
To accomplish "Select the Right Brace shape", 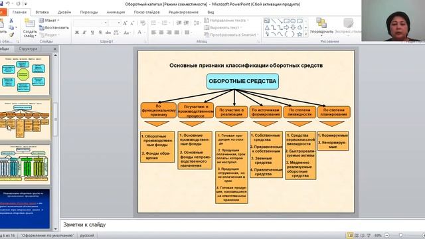I will (293, 34).
